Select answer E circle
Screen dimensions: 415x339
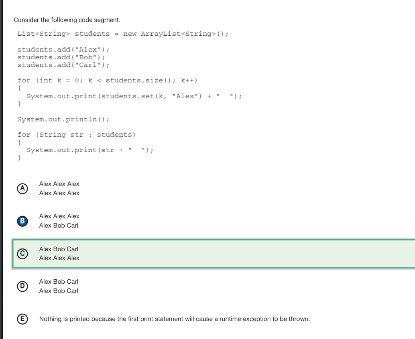coord(22,319)
